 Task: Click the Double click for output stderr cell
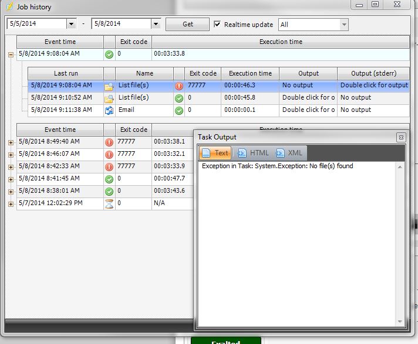(x=373, y=86)
